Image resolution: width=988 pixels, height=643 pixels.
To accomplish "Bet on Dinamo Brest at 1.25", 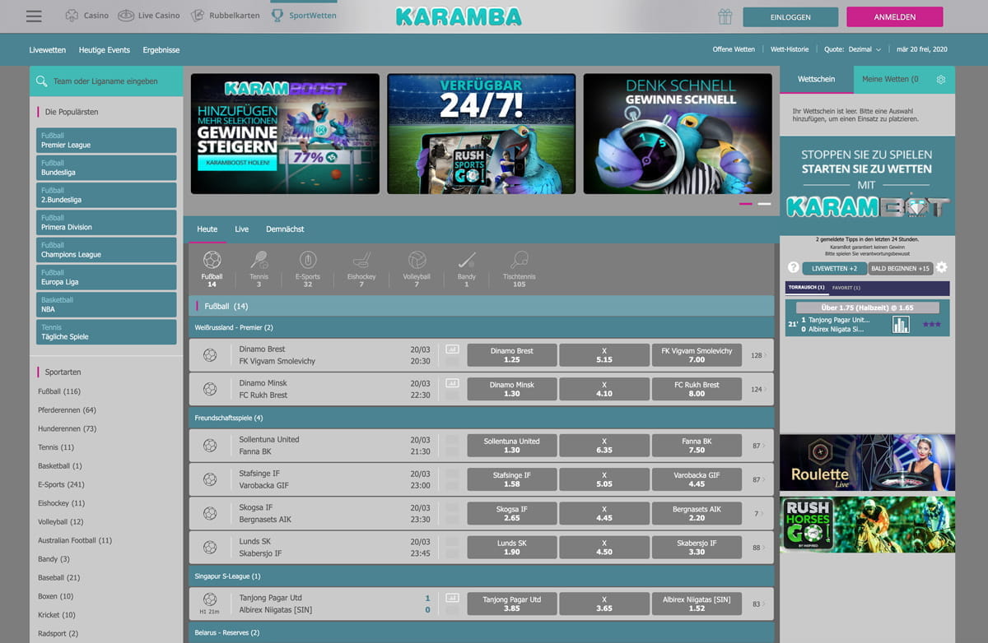I will click(512, 355).
